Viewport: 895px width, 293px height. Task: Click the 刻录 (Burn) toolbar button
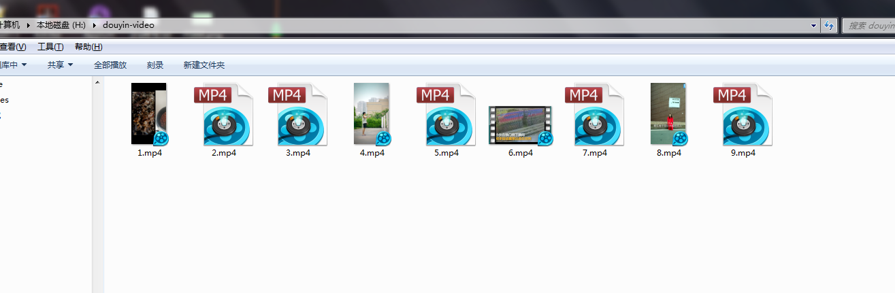(x=155, y=65)
